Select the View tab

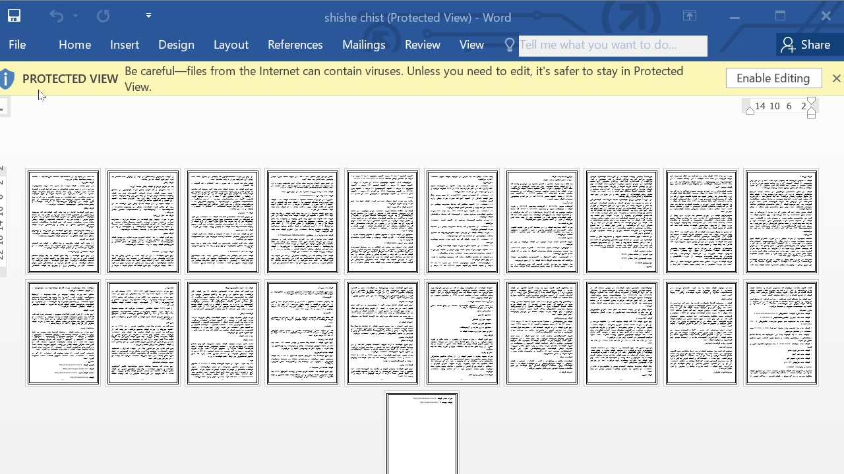pos(471,45)
